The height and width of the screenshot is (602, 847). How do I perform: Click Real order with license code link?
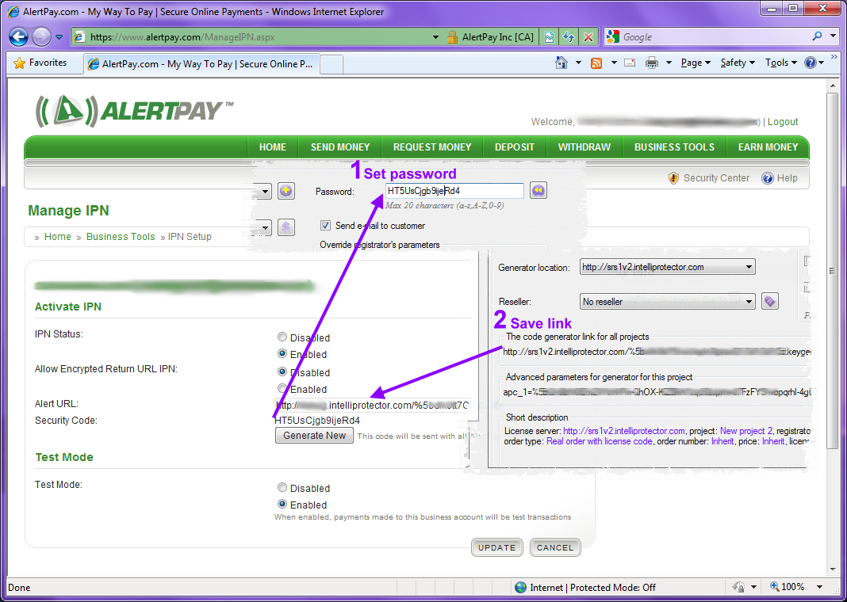(x=600, y=441)
